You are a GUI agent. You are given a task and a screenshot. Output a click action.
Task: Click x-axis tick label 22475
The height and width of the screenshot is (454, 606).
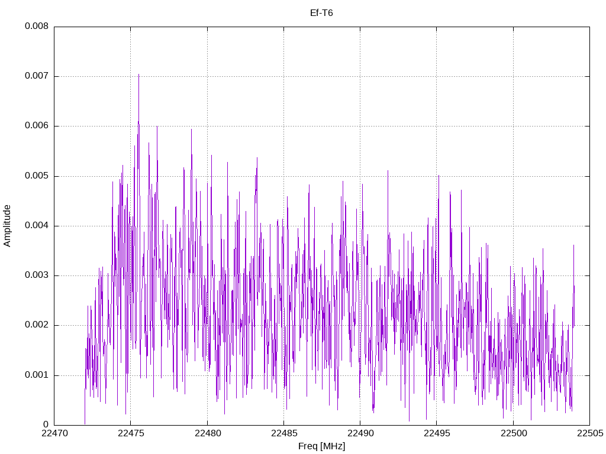[x=131, y=433]
